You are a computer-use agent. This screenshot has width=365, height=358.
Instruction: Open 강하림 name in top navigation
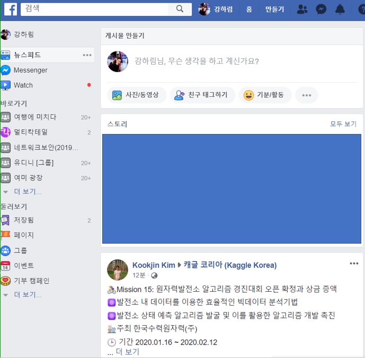[x=223, y=10]
